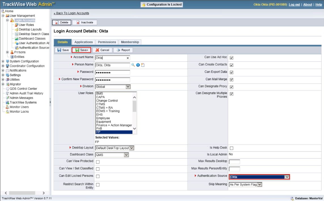
Task: Click the magnifier icon beside Person Name
Action: (133, 65)
